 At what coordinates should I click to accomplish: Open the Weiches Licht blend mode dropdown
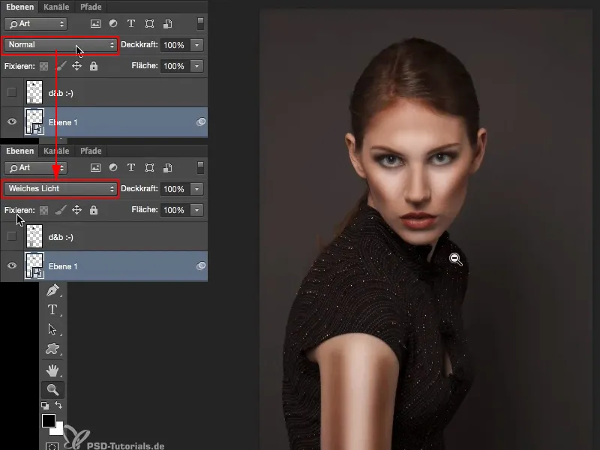(x=61, y=189)
